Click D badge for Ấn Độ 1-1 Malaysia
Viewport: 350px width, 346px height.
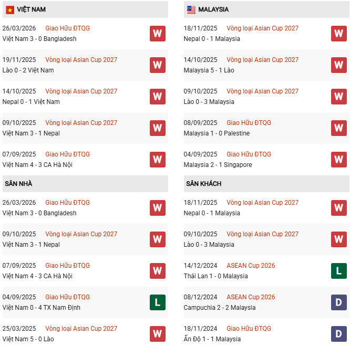pos(338,333)
